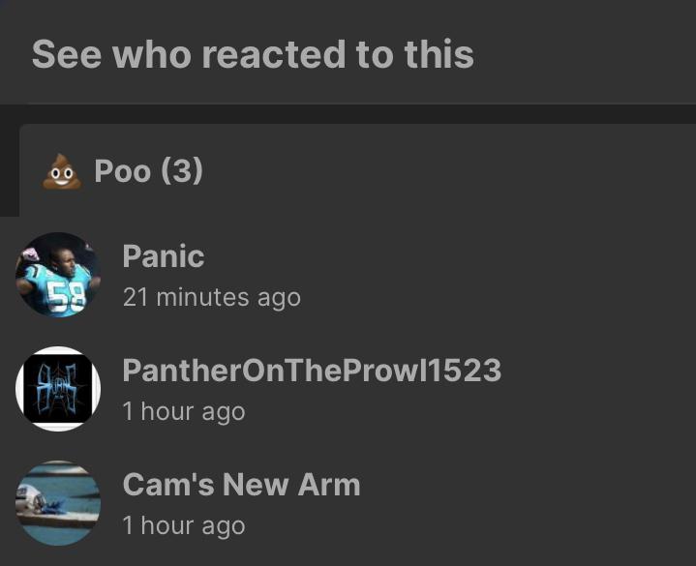Click the dark divider bar below the heading
696x566 pixels.
coord(348,114)
